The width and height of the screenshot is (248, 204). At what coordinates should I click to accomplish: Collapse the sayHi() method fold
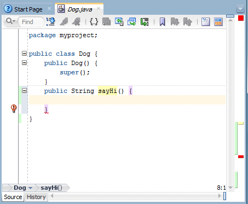point(24,91)
